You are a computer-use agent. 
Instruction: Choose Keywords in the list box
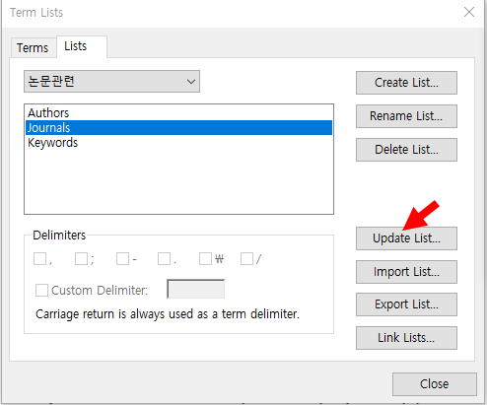(178, 143)
